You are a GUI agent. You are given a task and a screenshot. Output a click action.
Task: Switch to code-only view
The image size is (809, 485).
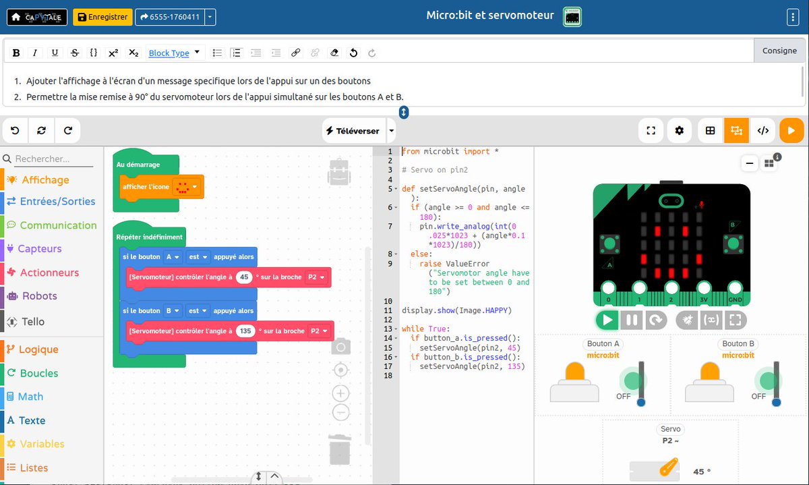coord(762,131)
